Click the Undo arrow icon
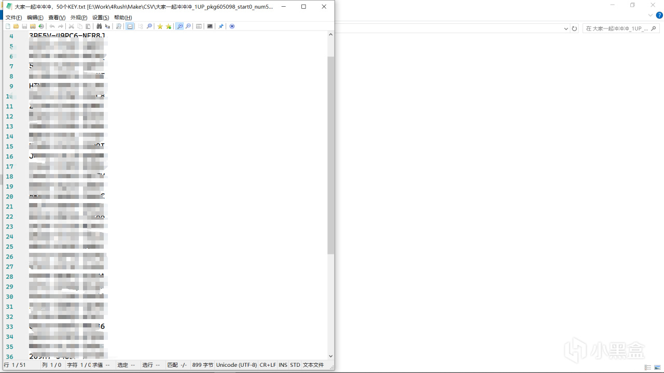 [52, 26]
